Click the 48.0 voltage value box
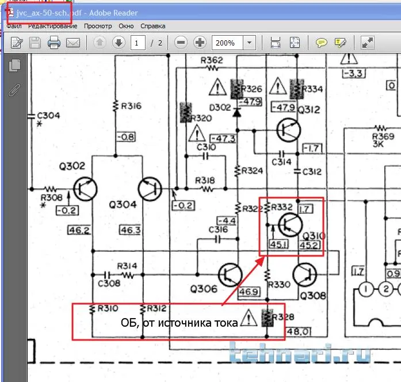 [299, 332]
